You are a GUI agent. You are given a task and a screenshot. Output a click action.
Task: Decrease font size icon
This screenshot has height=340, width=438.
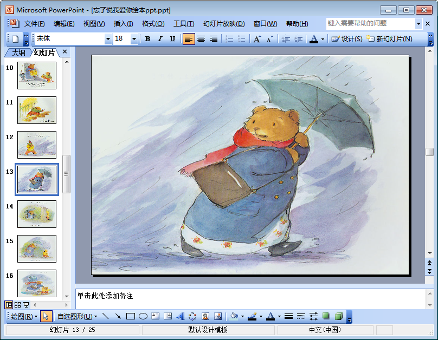coord(269,39)
